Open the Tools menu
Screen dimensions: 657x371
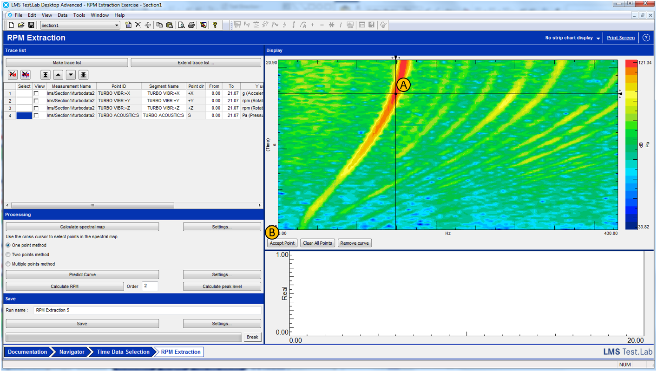(79, 15)
